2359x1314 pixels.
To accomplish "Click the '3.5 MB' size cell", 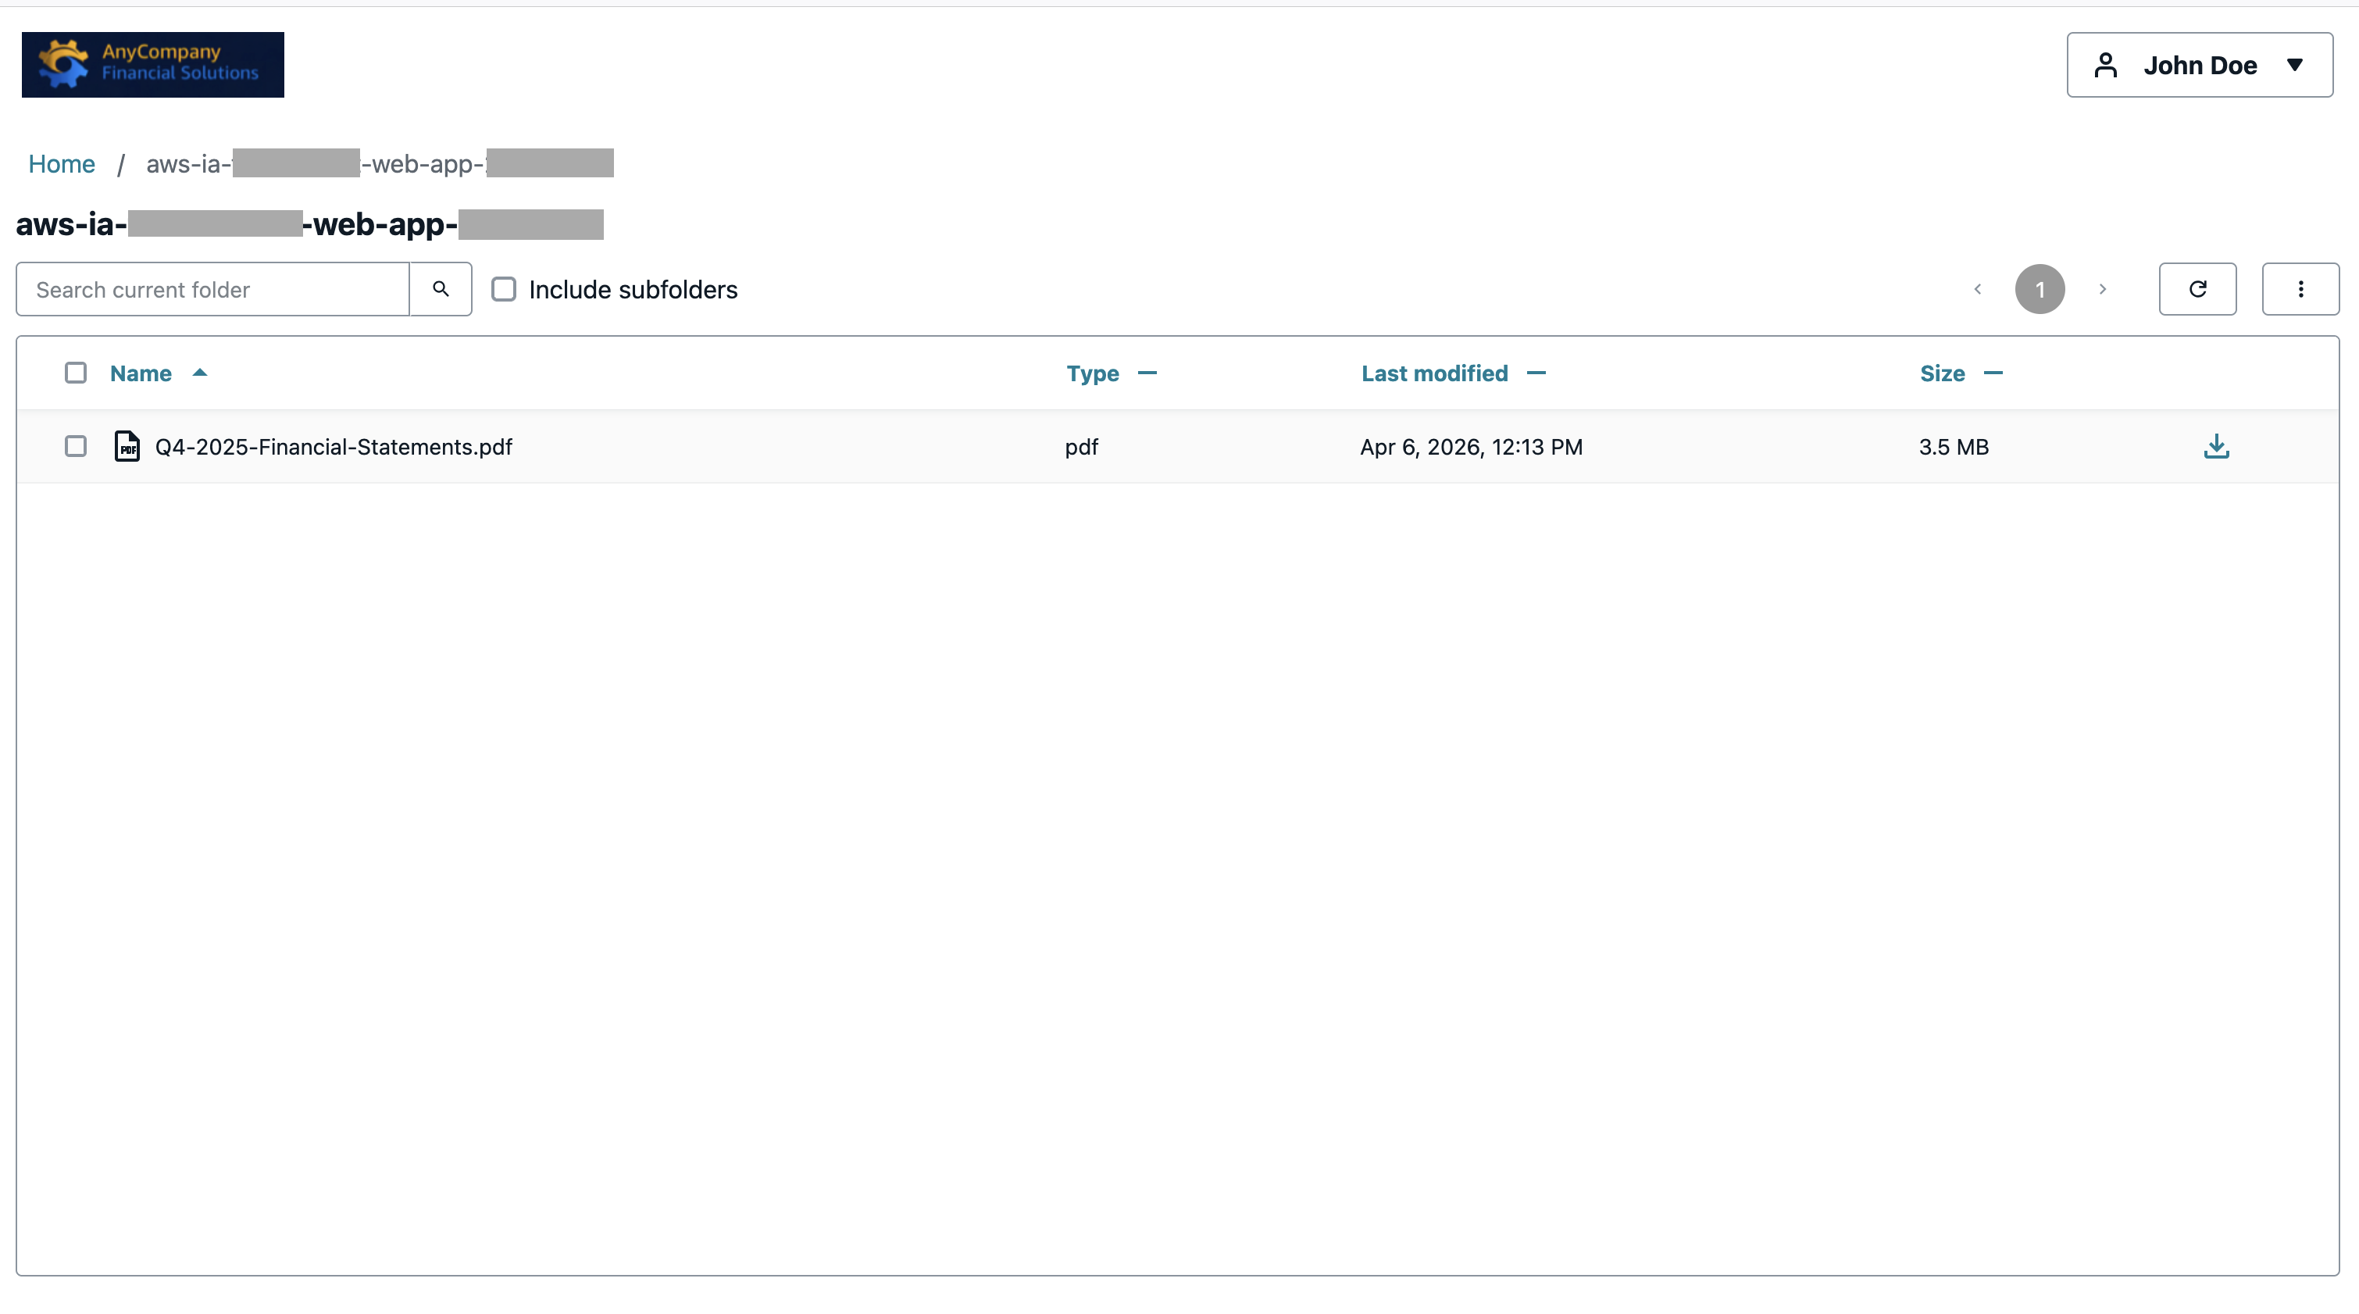I will pyautogui.click(x=1954, y=447).
